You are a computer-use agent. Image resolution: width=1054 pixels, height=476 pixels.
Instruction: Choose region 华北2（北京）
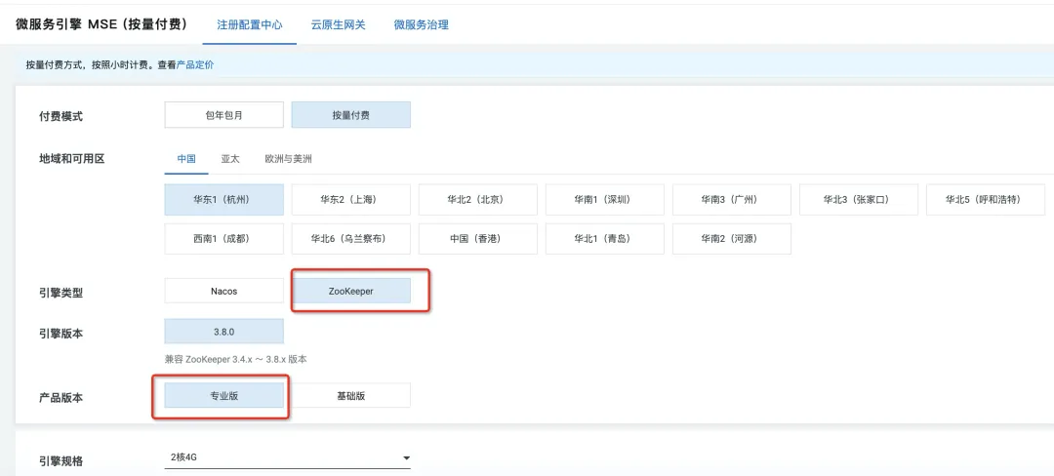(x=478, y=199)
